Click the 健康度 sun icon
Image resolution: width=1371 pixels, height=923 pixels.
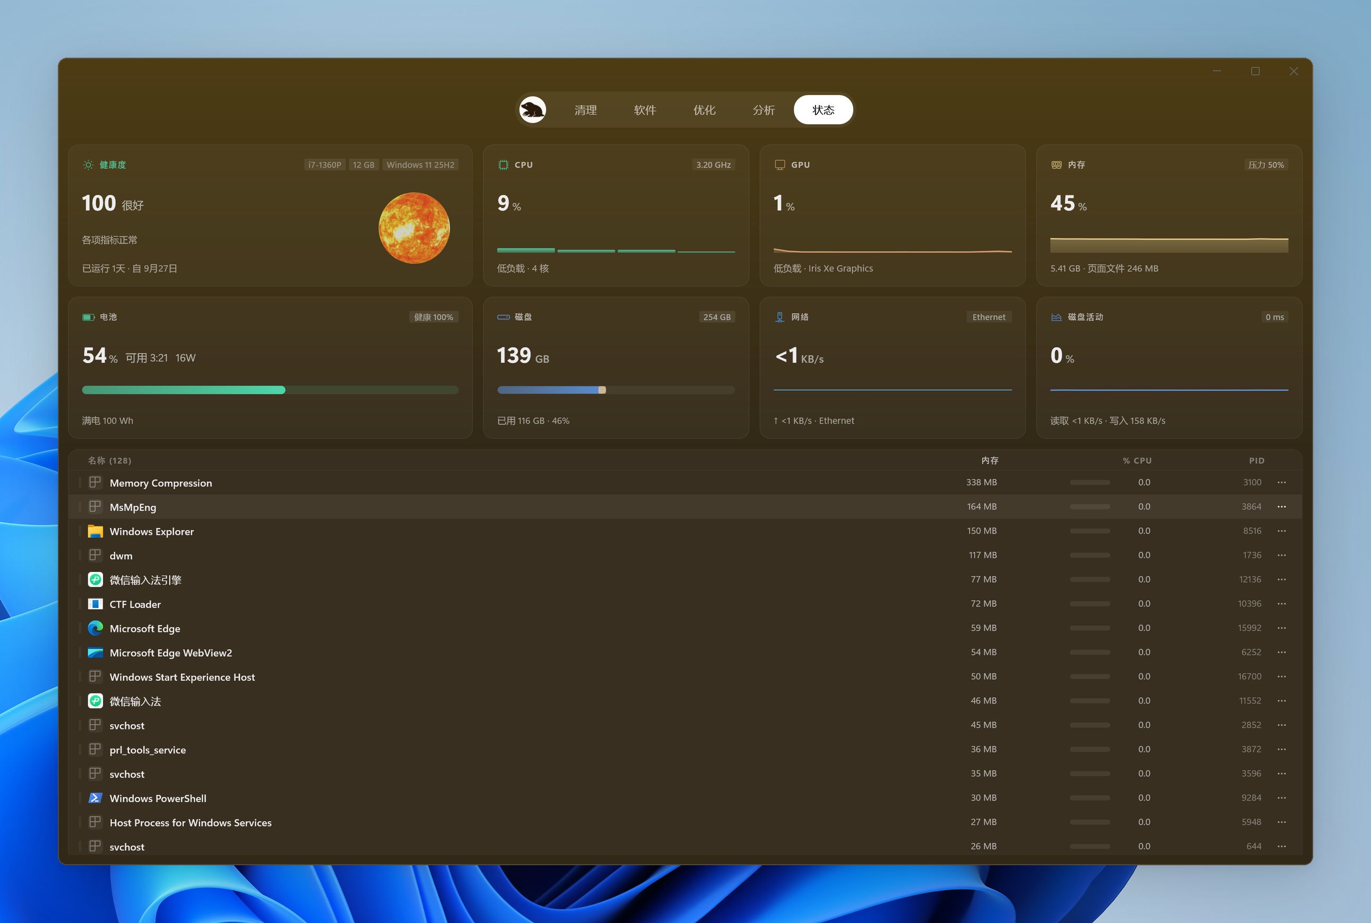coord(89,165)
